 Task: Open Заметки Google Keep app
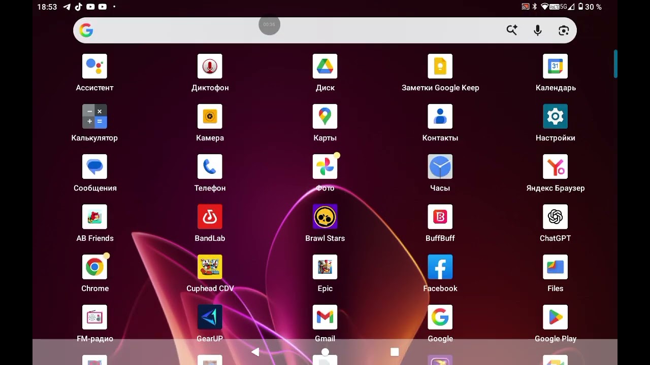(x=440, y=66)
